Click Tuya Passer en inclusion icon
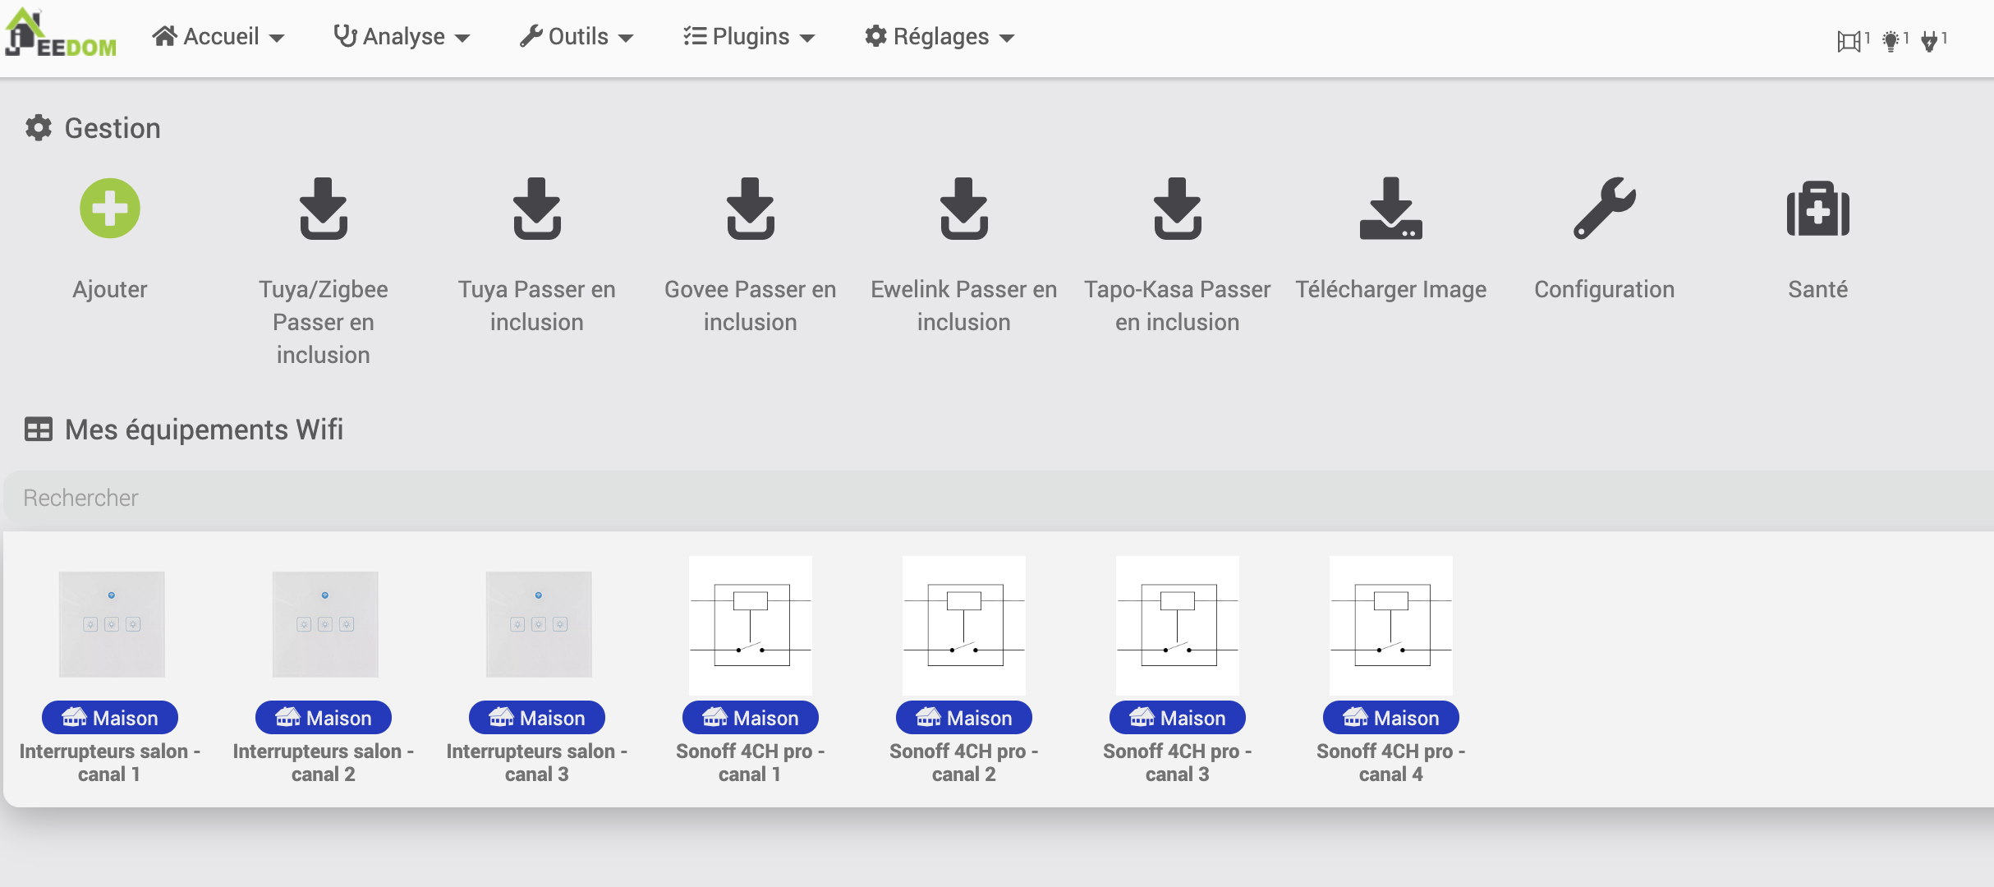Viewport: 1994px width, 887px height. click(x=536, y=209)
